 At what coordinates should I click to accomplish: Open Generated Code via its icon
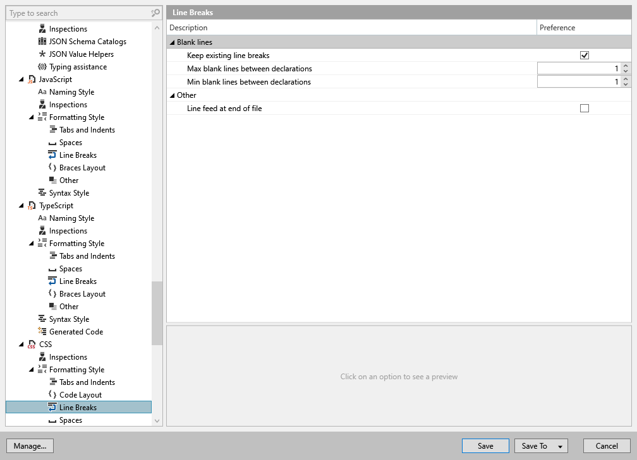(42, 331)
